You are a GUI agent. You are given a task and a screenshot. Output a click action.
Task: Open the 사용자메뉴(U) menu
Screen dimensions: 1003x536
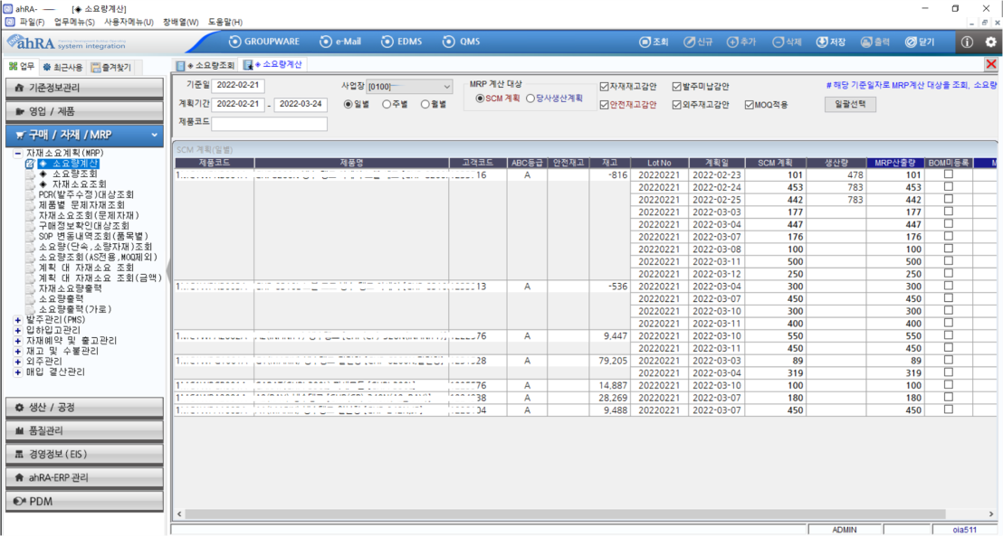[x=129, y=22]
